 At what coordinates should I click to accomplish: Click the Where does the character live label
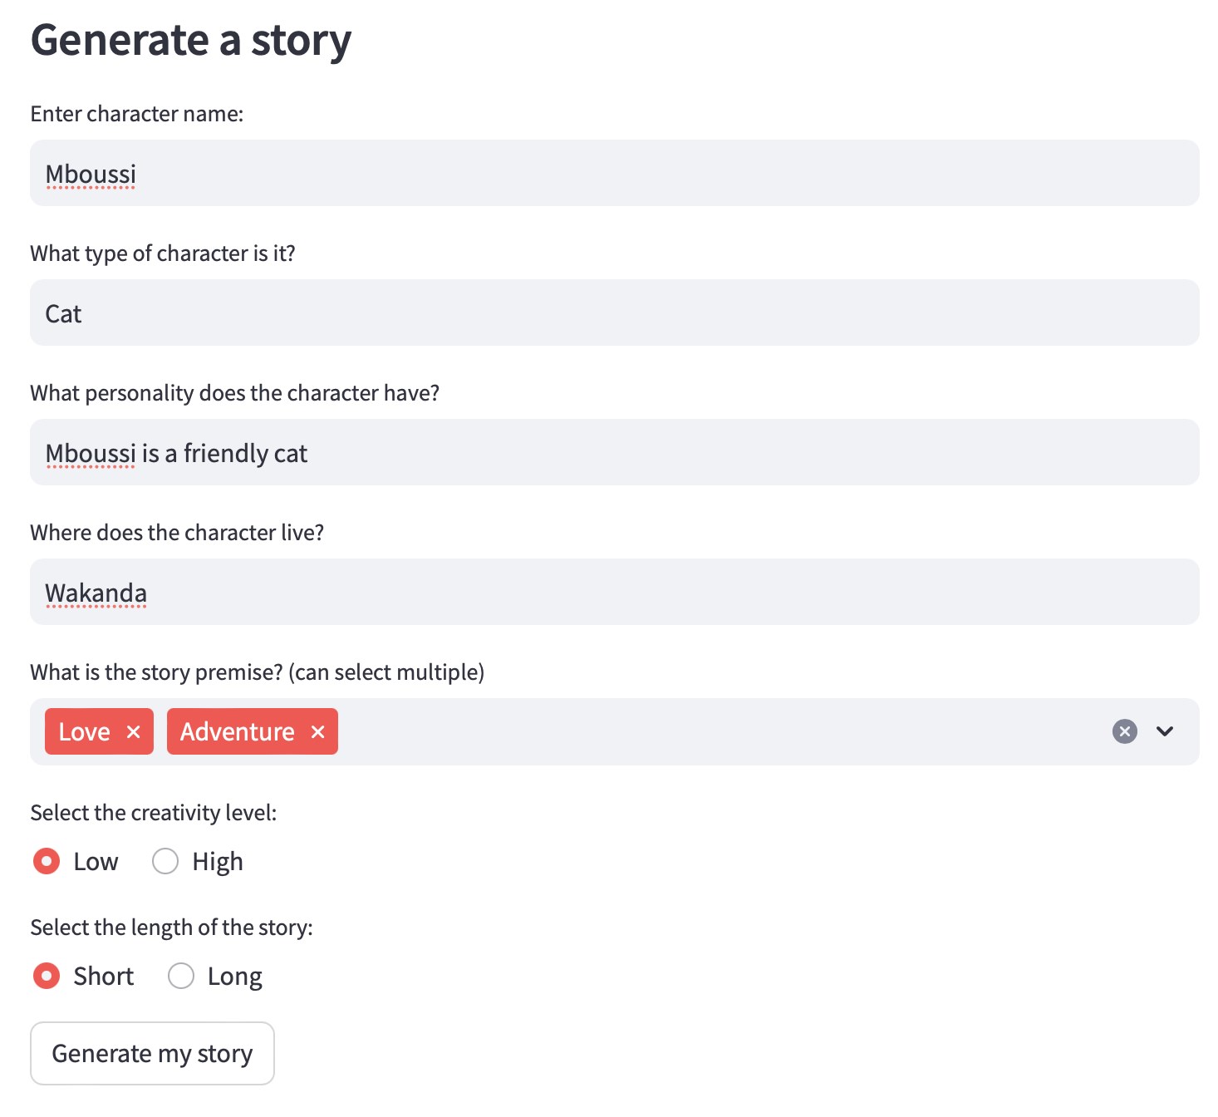[177, 533]
